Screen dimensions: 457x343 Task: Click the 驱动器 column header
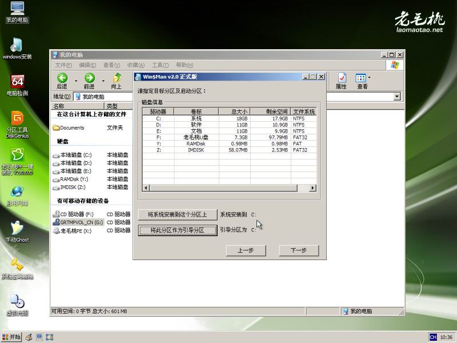[158, 111]
